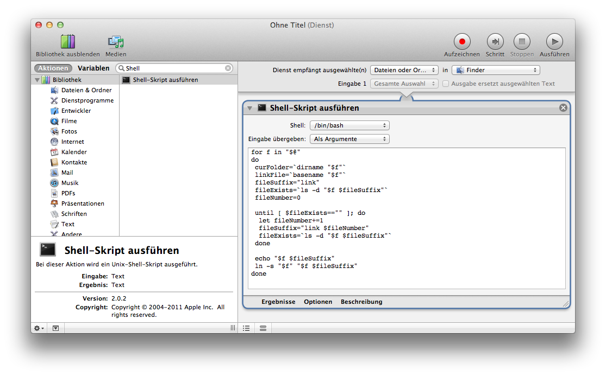Image resolution: width=606 pixels, height=376 pixels.
Task: Toggle 'Ausgabe ersetzt ausgewählten Text' checkbox
Action: pyautogui.click(x=446, y=84)
